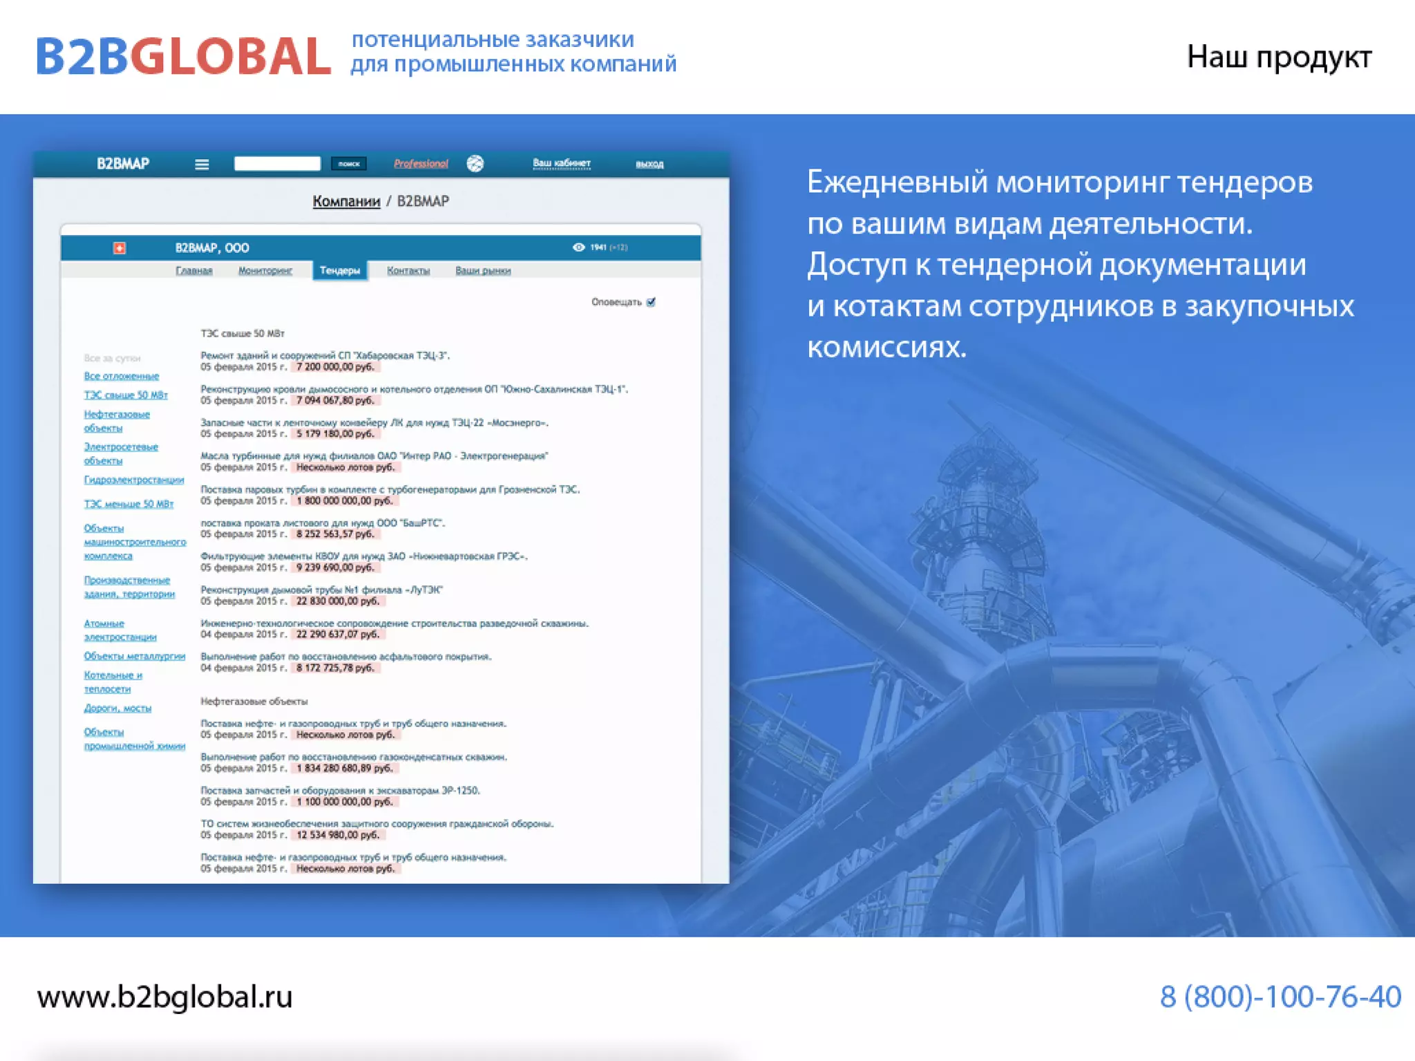Image resolution: width=1415 pixels, height=1061 pixels.
Task: Switch to the Мониторинг tab
Action: [265, 271]
